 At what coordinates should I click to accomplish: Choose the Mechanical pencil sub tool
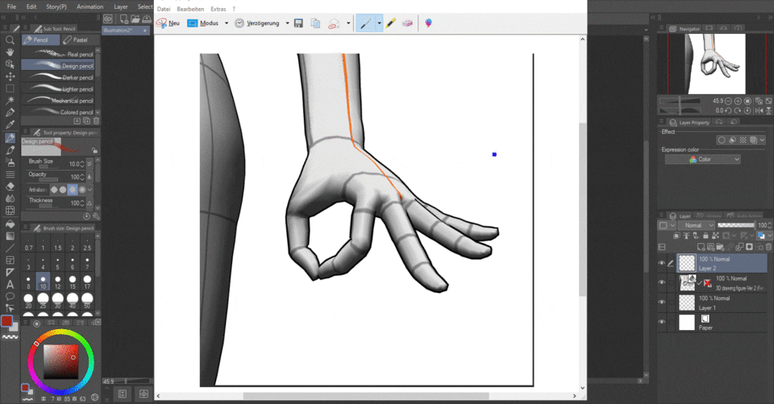click(58, 101)
